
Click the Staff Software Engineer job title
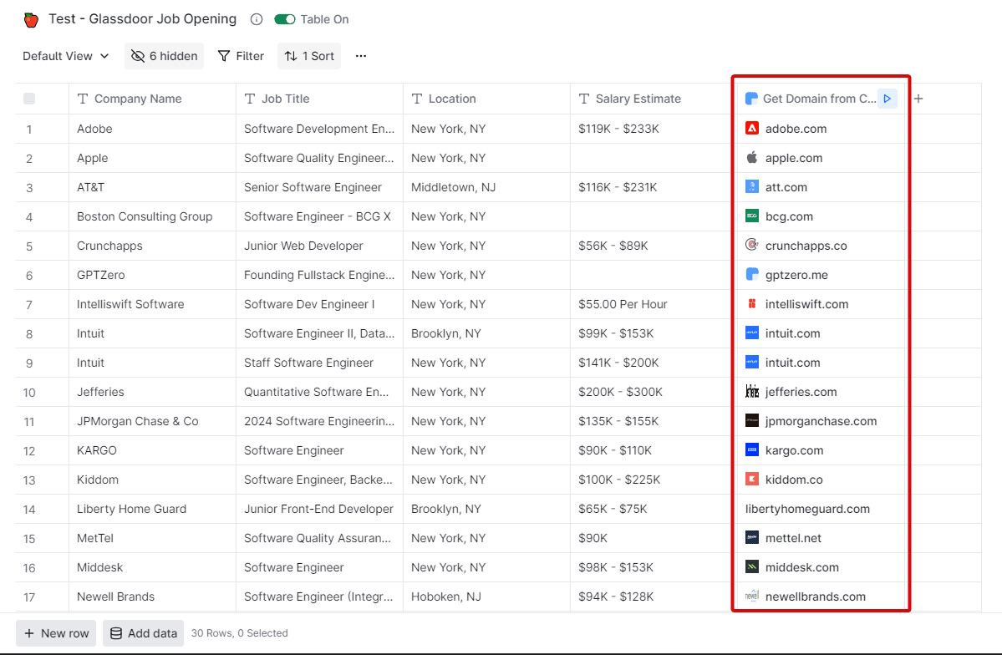click(319, 363)
